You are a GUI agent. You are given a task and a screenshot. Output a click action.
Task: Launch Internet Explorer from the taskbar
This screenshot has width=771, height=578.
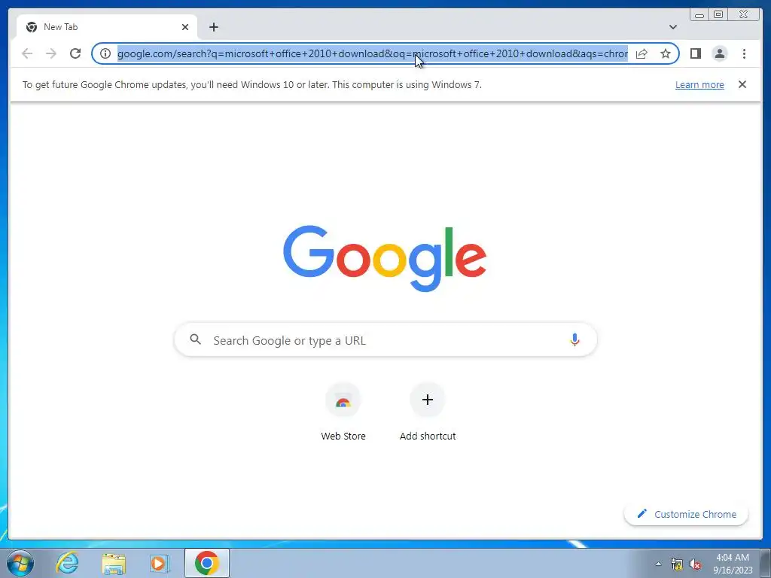click(67, 563)
